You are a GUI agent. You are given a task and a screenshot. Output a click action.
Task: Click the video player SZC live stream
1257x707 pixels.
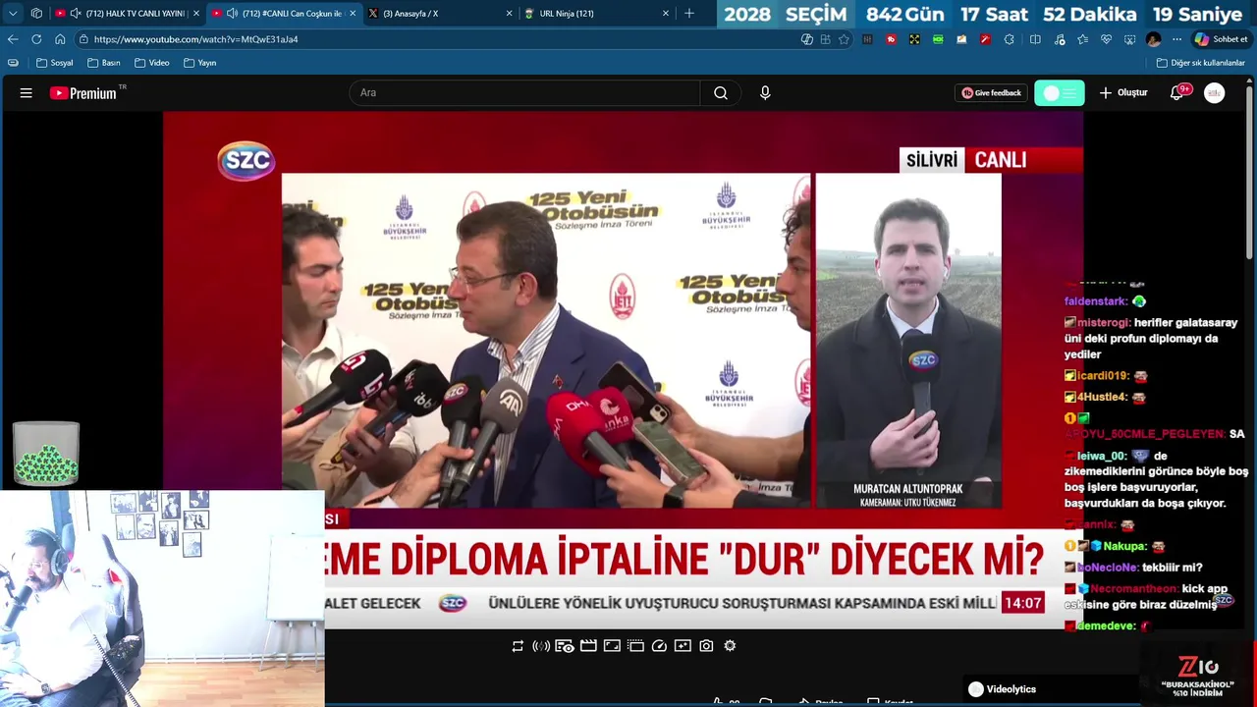[623, 369]
